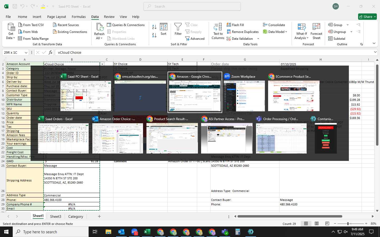Click Remove Duplicates
Viewport: 380px width, 237px height.
243,32
